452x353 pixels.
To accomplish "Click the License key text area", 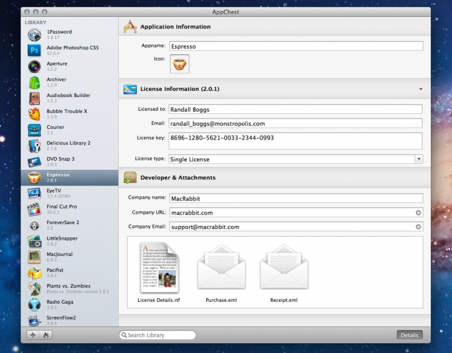I will [x=295, y=141].
